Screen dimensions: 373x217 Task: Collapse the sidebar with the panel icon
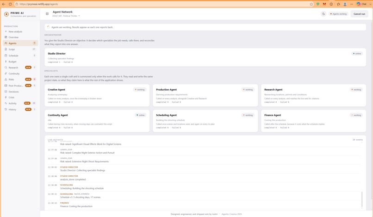coord(47,14)
